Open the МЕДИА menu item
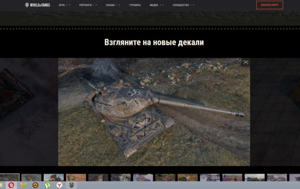The height and width of the screenshot is (189, 300). point(154,5)
